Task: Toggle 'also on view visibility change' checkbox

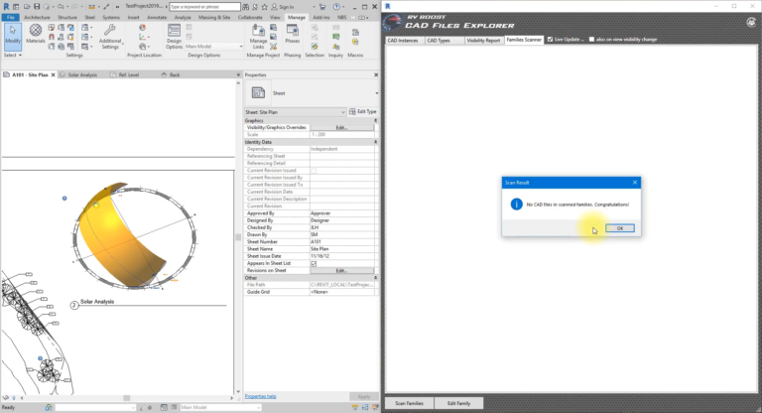Action: [x=591, y=40]
